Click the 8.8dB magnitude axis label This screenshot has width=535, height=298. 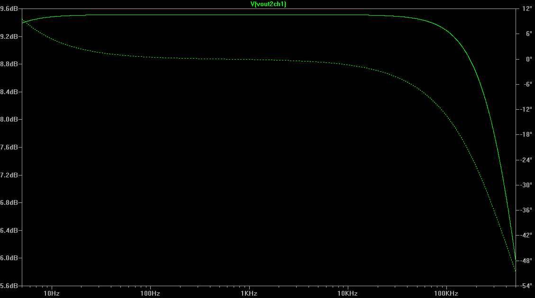pos(9,64)
